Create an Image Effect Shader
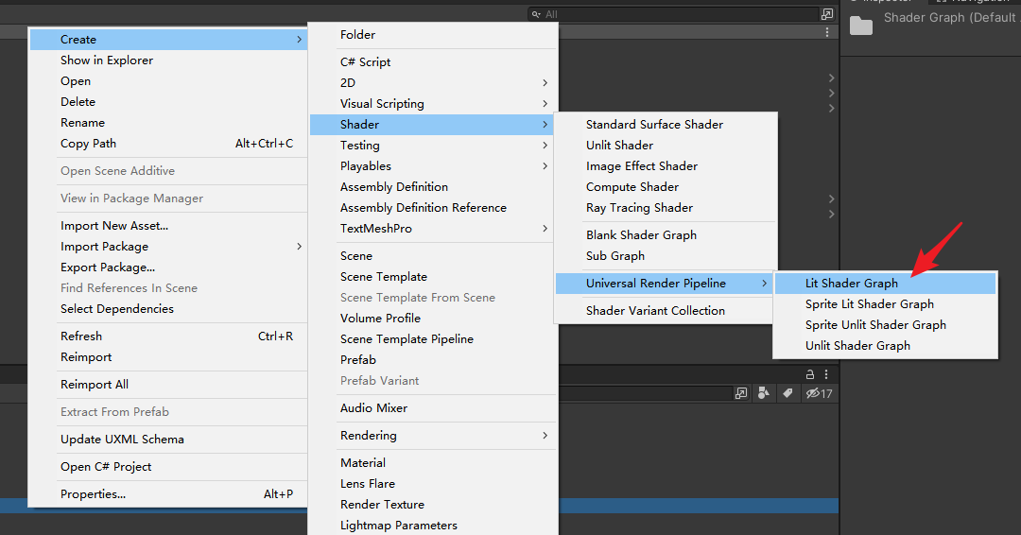Viewport: 1021px width, 535px height. click(666, 166)
